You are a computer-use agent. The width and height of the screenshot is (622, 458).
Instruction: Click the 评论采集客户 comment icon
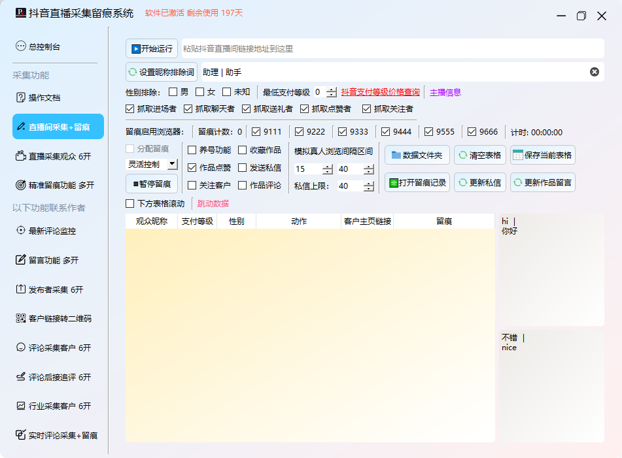coord(21,348)
